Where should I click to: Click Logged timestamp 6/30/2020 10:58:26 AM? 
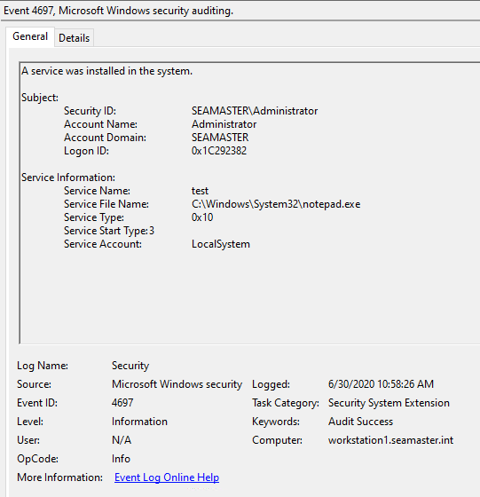click(x=381, y=384)
